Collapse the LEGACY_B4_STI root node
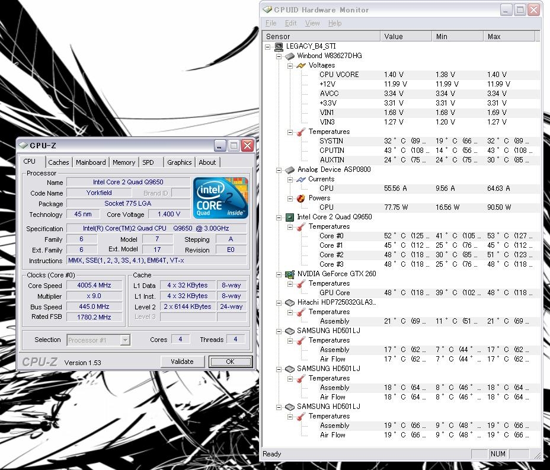550x470 pixels. coord(268,46)
